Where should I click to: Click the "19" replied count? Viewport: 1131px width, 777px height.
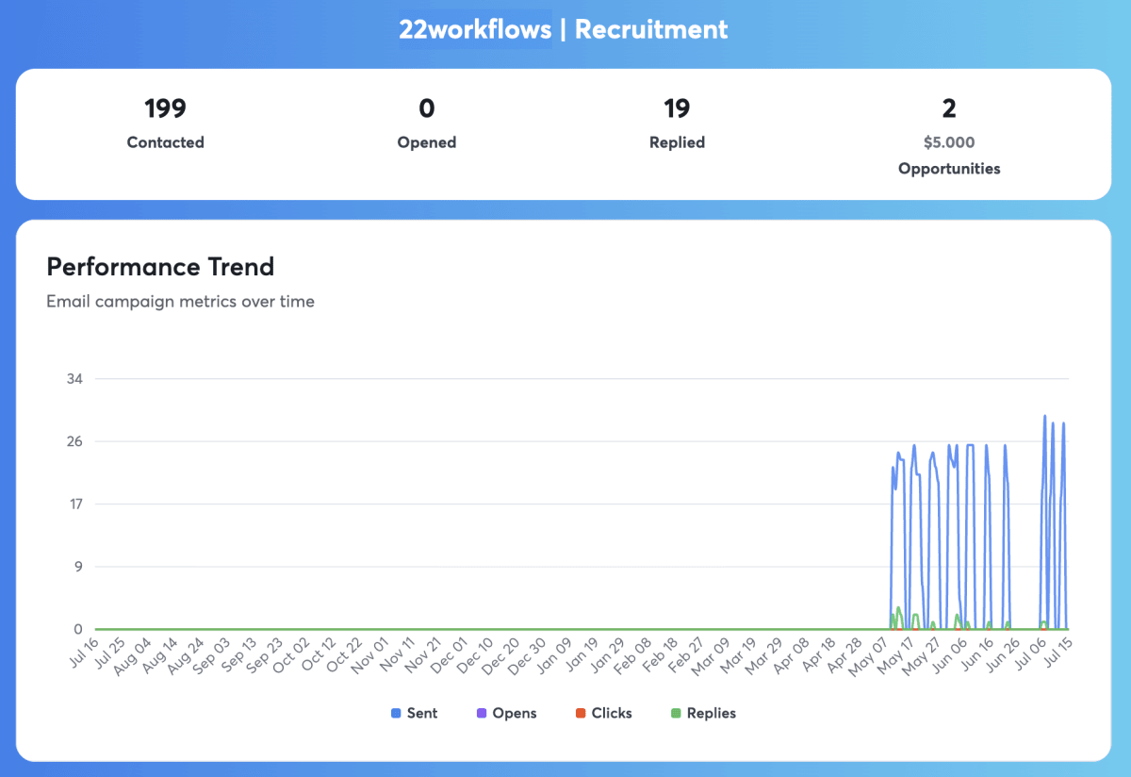[677, 109]
